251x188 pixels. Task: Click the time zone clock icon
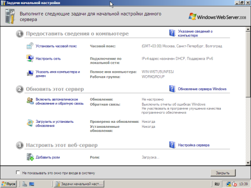[x=30, y=46]
